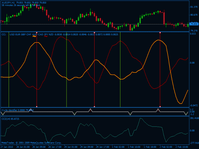This screenshot has width=199, height=149.
Task: Click the 'CC:' indicator label
Action: pos(4,34)
